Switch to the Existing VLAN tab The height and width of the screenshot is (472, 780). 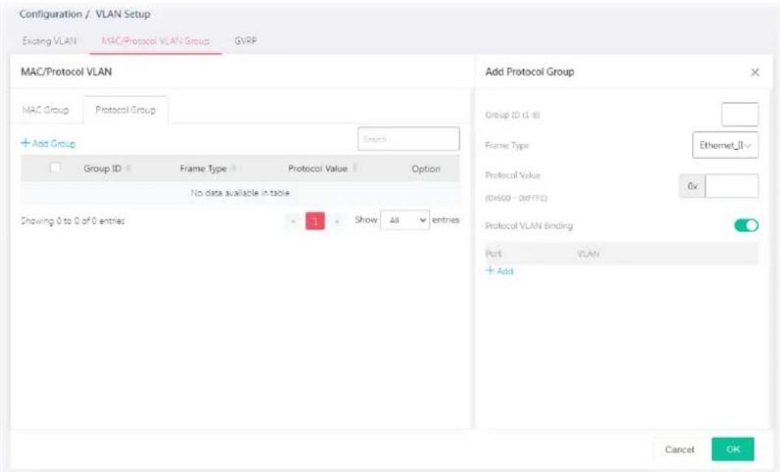(x=49, y=41)
